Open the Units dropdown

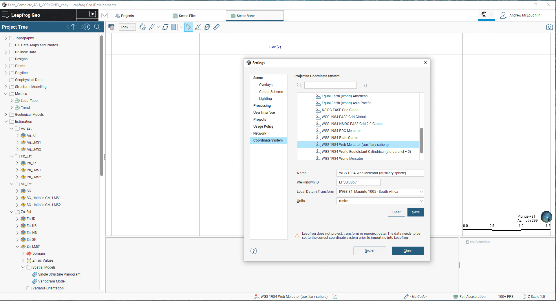click(x=380, y=201)
